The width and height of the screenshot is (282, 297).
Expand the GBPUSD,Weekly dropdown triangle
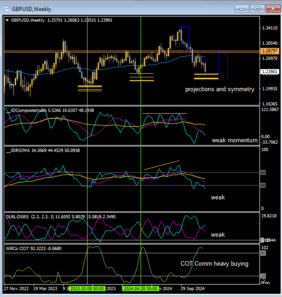[x=7, y=20]
